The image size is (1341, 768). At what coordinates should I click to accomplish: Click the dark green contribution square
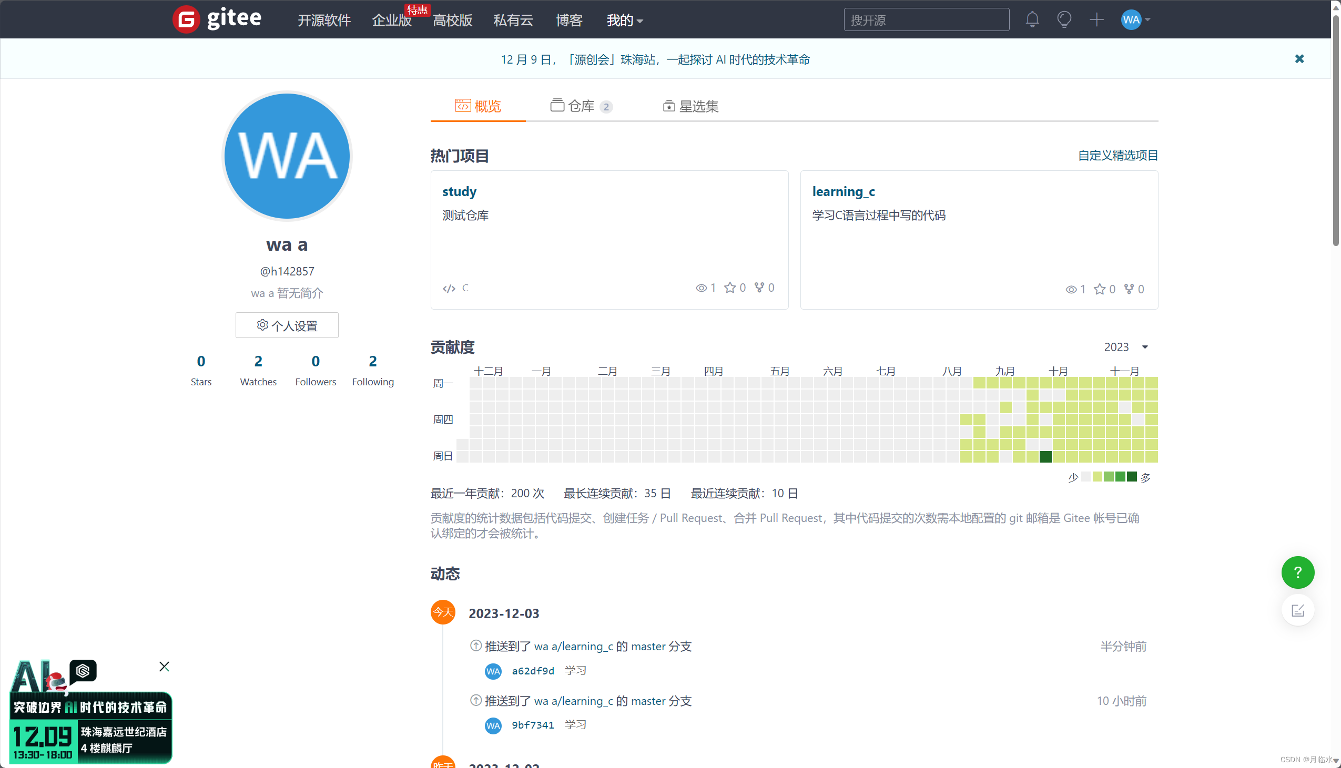[1045, 456]
